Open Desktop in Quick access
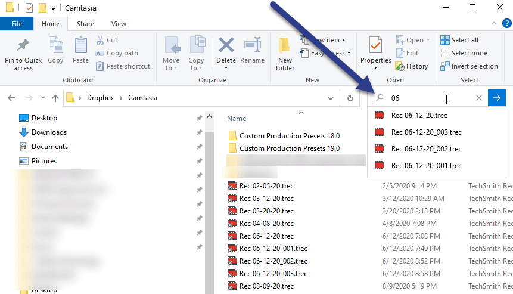The height and width of the screenshot is (294, 513). click(38, 118)
